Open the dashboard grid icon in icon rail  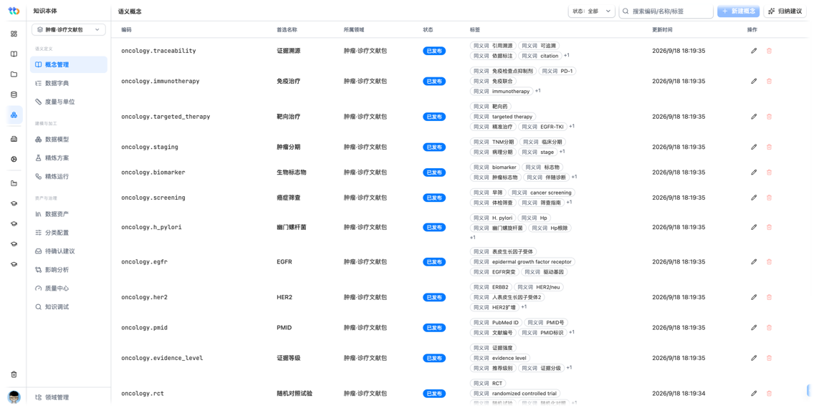14,34
